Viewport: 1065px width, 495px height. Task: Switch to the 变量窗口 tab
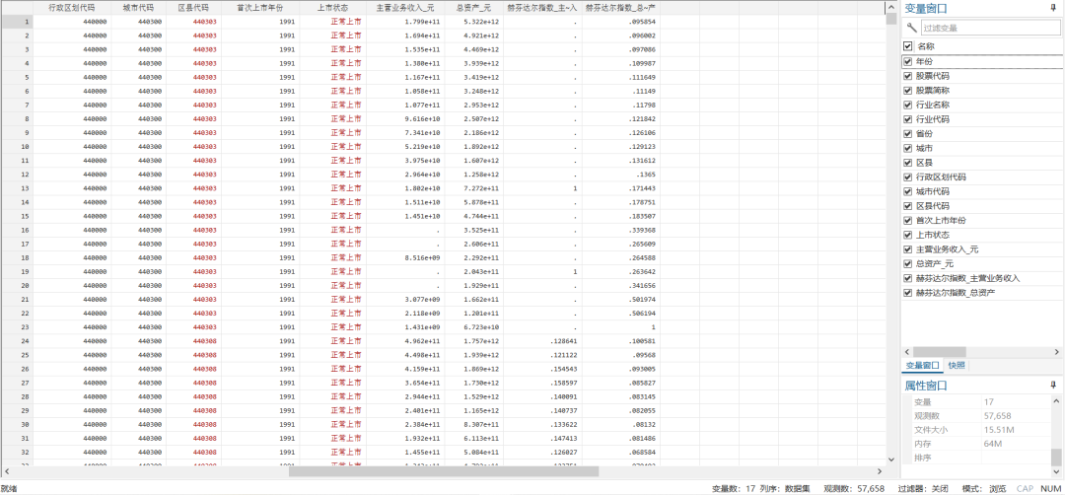922,365
